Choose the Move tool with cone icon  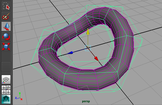[6, 26]
